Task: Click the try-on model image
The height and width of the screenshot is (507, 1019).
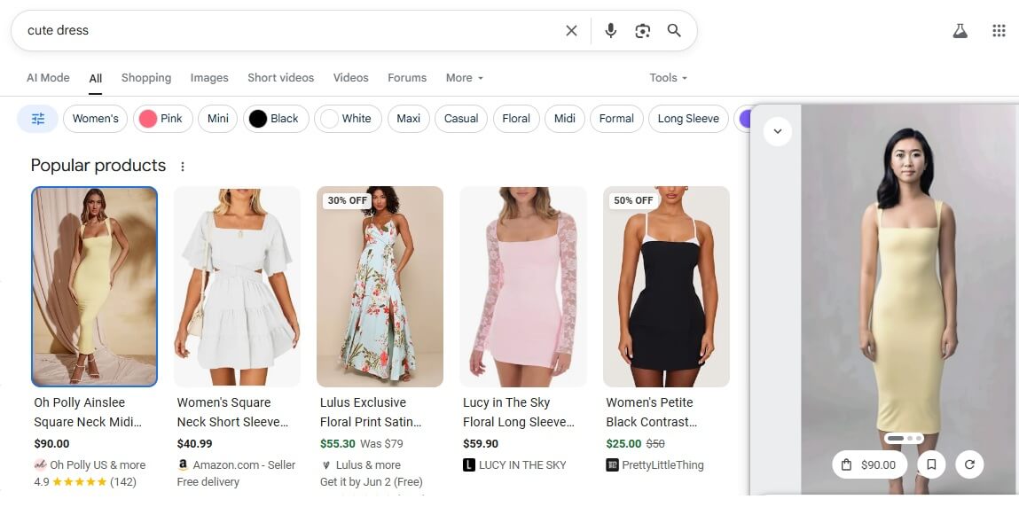Action: click(910, 300)
